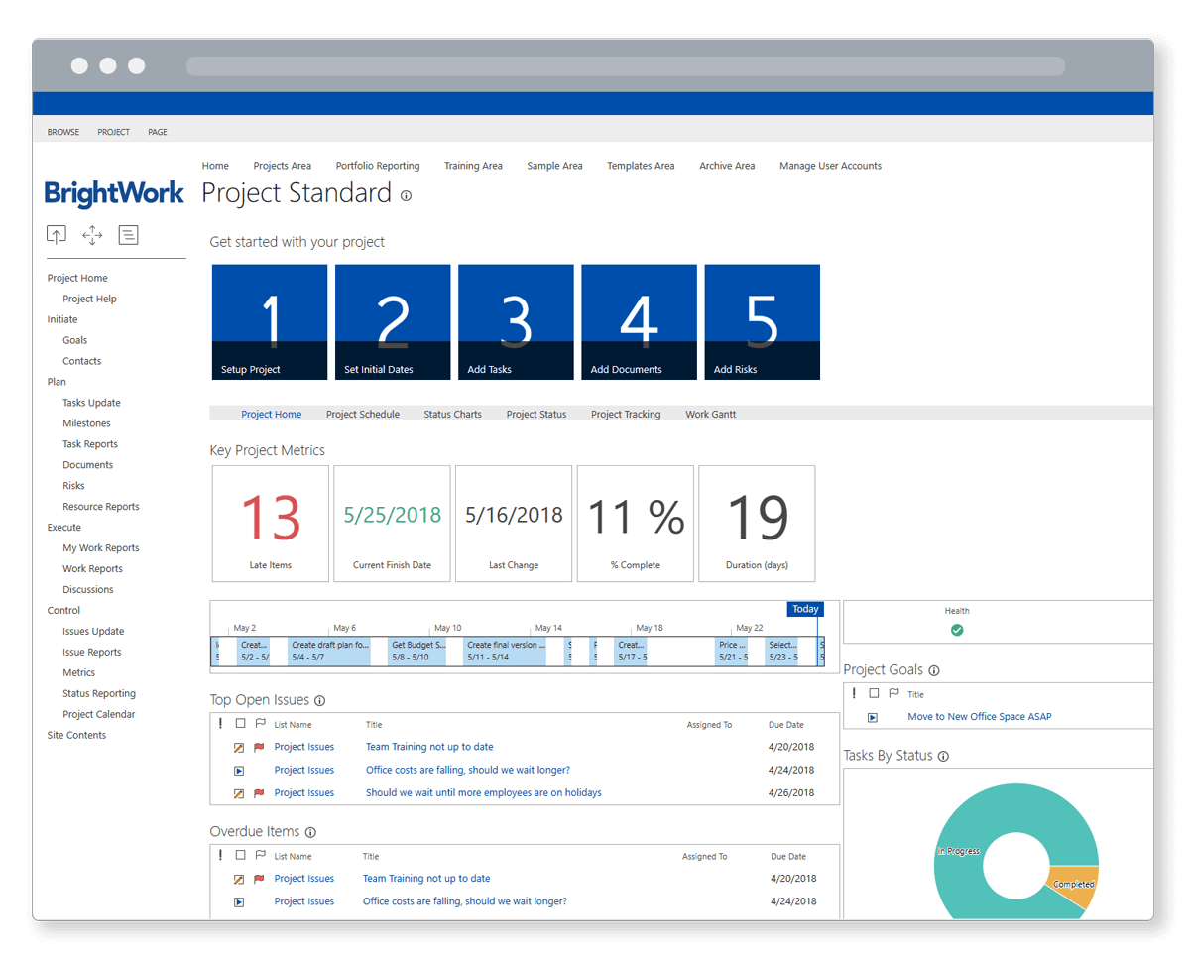
Task: Click the edit status icon for Team Training in Top Open Issues
Action: point(239,748)
